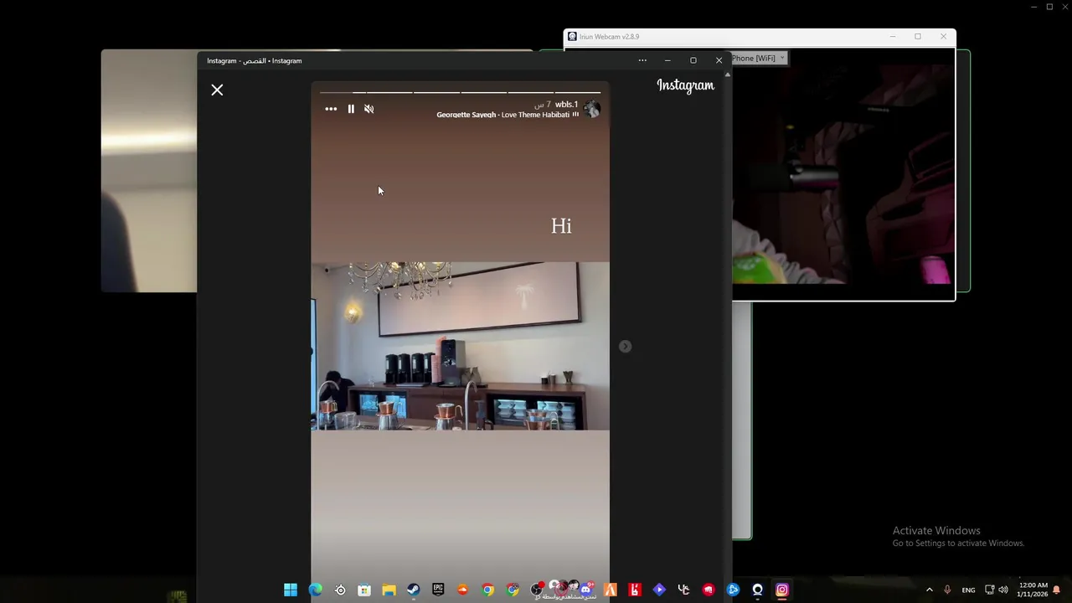1072x603 pixels.
Task: Open Steam from the taskbar
Action: tap(414, 590)
